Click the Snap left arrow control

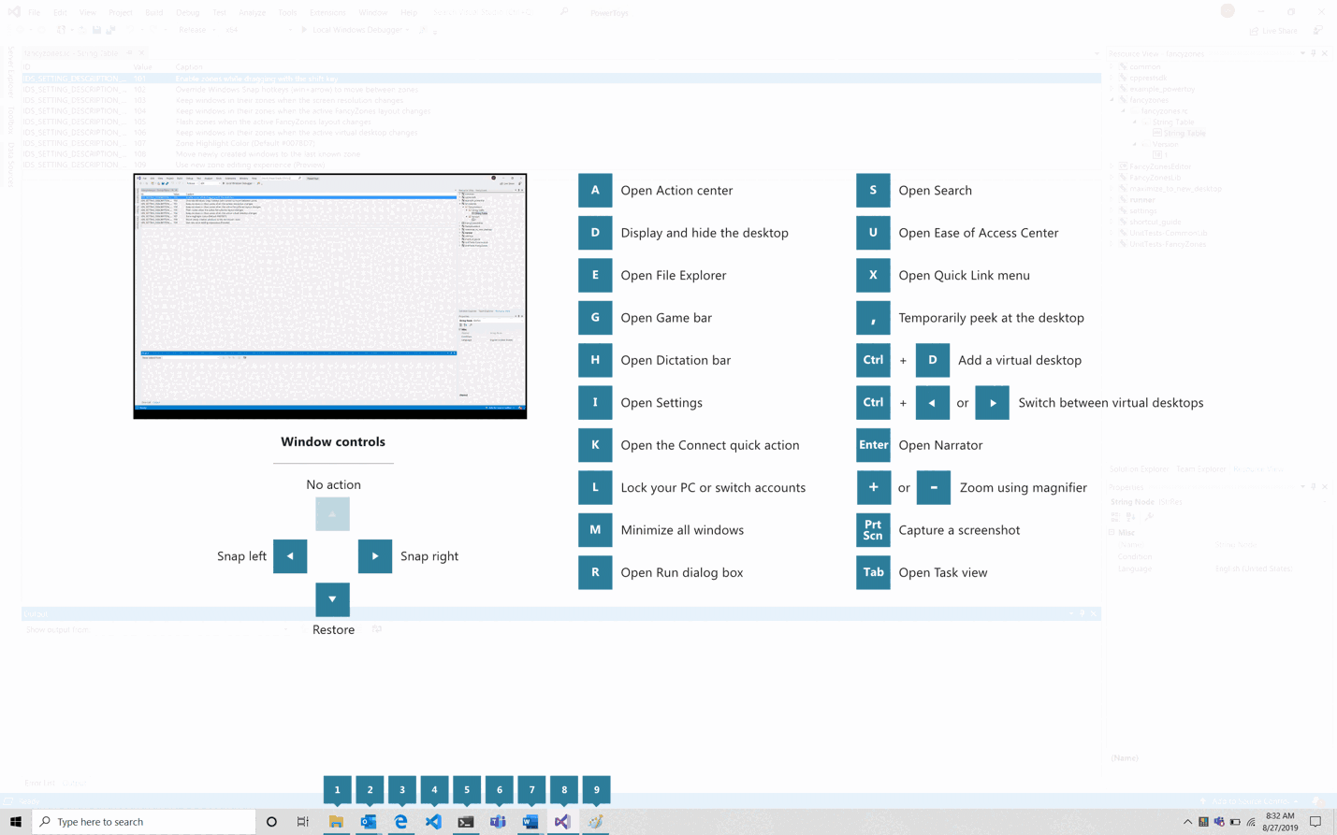point(290,556)
